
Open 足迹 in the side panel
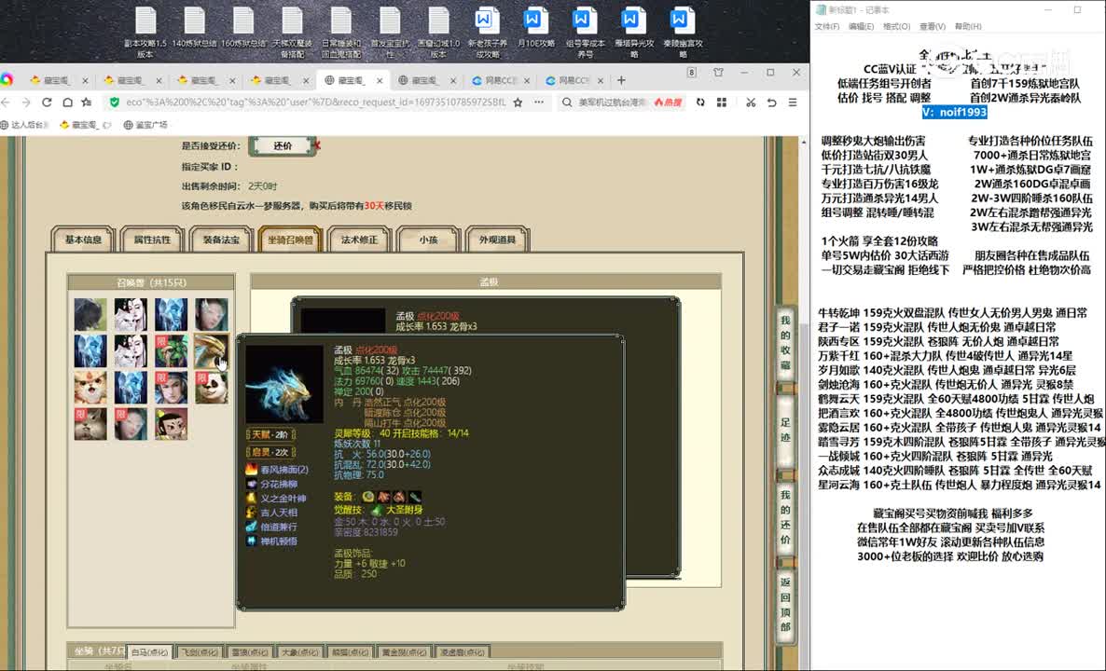pos(785,430)
